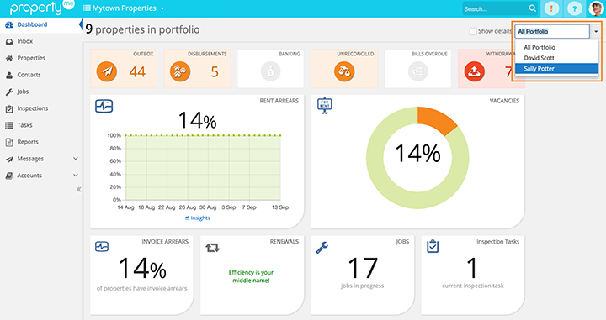Viewport: 606px width, 320px height.
Task: Toggle the Show details checkbox
Action: [473, 31]
